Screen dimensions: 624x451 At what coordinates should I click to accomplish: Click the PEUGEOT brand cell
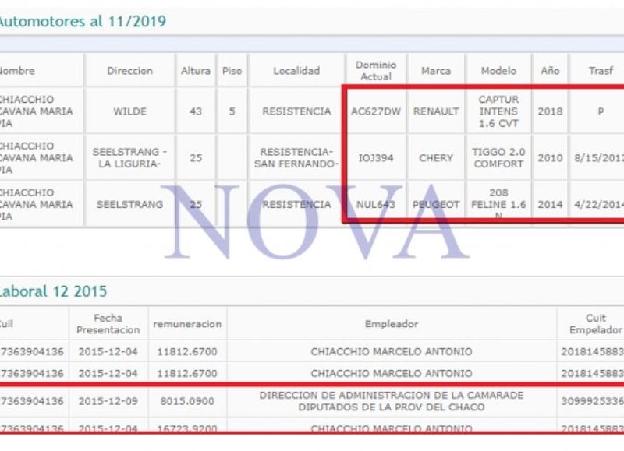coord(435,205)
